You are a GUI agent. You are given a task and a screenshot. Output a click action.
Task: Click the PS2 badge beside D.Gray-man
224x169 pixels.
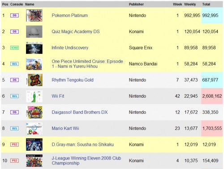(x=14, y=144)
